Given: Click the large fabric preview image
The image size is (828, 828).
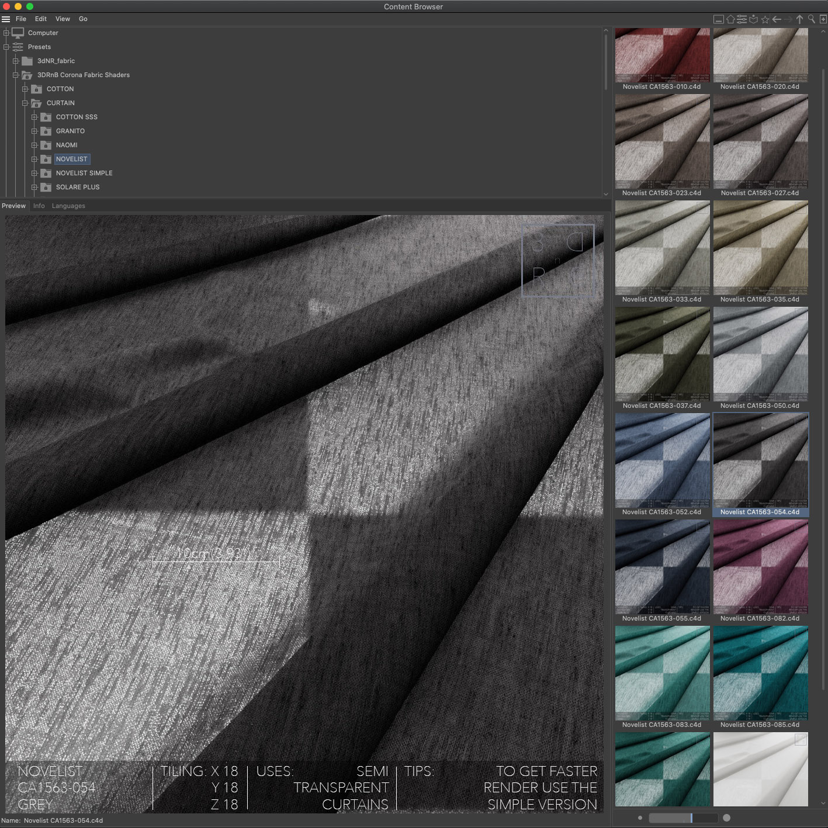Looking at the screenshot, I should click(x=304, y=514).
